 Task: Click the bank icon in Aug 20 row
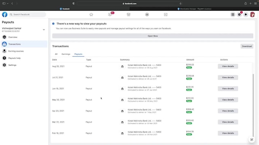point(122,66)
